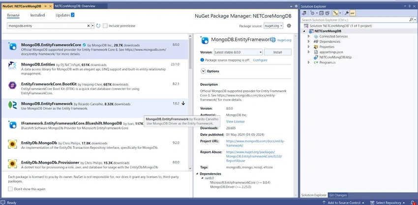Click the Install button
The image size is (418, 205).
coord(277,52)
